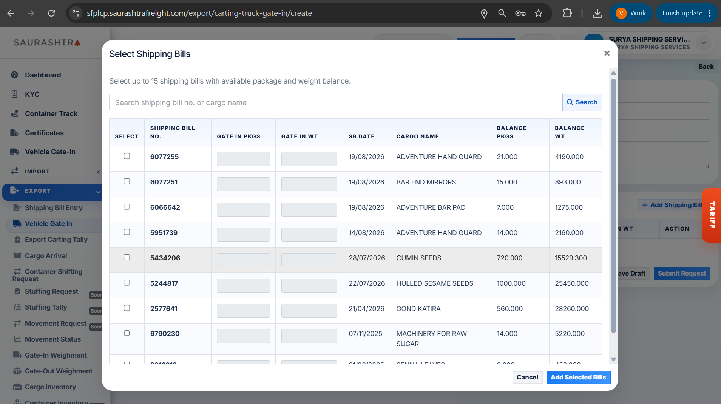Open Vehicle Gate In under Export
This screenshot has width=721, height=404.
click(x=48, y=223)
